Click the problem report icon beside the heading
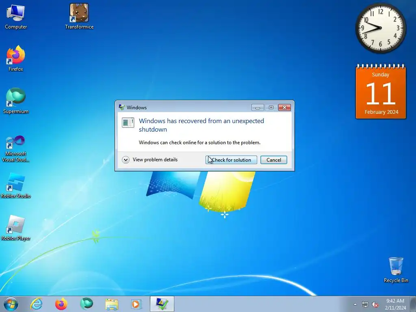 (x=128, y=123)
